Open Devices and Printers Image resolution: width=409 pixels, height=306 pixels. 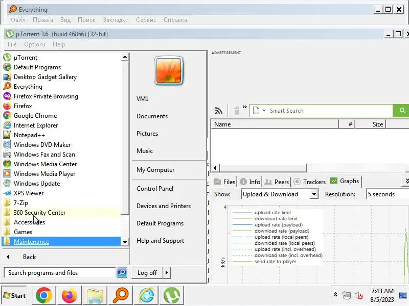tap(164, 206)
